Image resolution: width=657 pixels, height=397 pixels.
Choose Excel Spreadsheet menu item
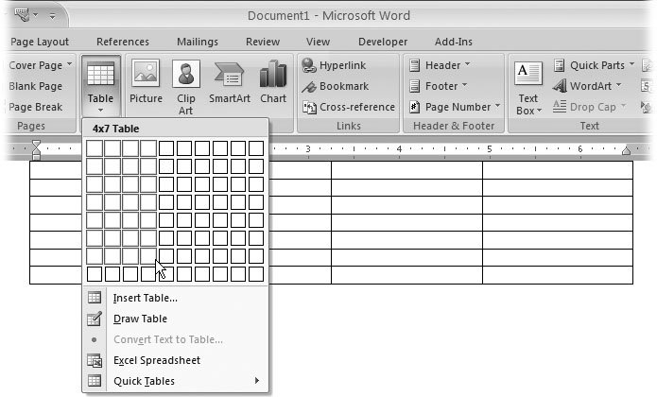point(156,360)
